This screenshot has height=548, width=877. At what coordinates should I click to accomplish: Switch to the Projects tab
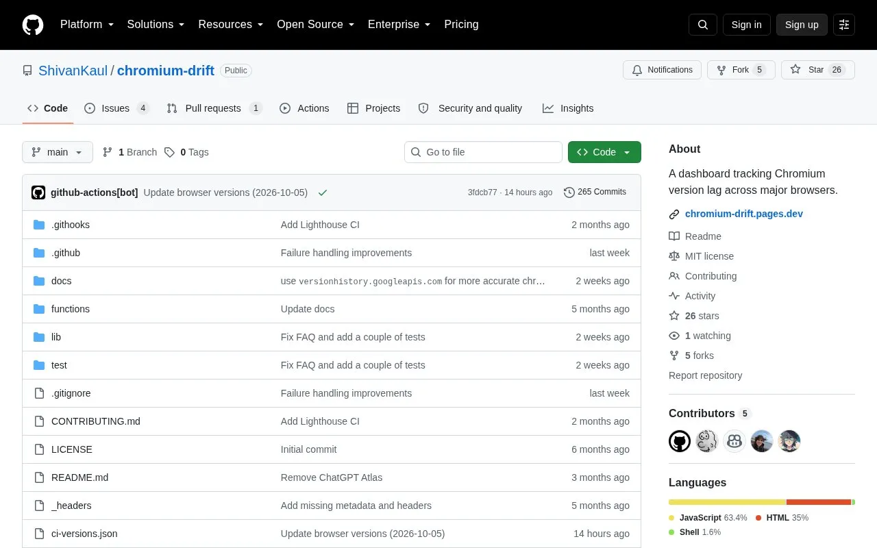click(x=373, y=108)
